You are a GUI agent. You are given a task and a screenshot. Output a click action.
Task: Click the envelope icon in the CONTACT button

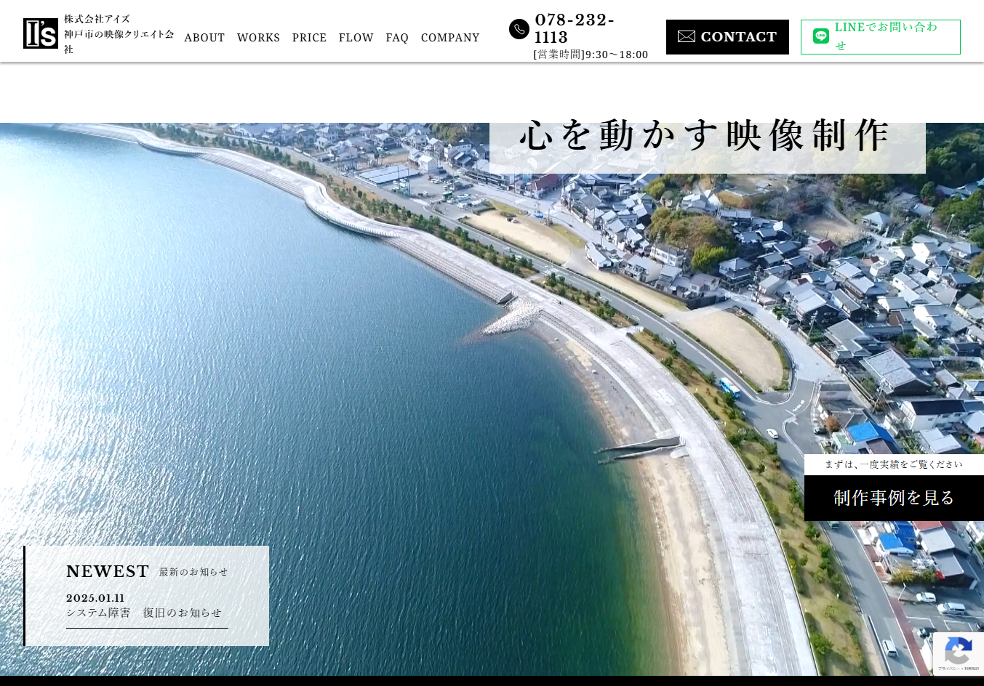(x=686, y=36)
